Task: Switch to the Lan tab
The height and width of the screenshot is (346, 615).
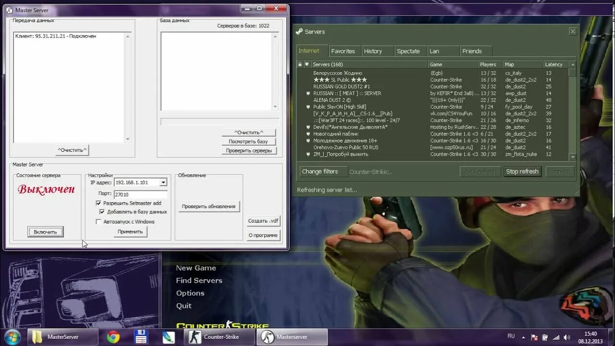Action: click(x=443, y=51)
